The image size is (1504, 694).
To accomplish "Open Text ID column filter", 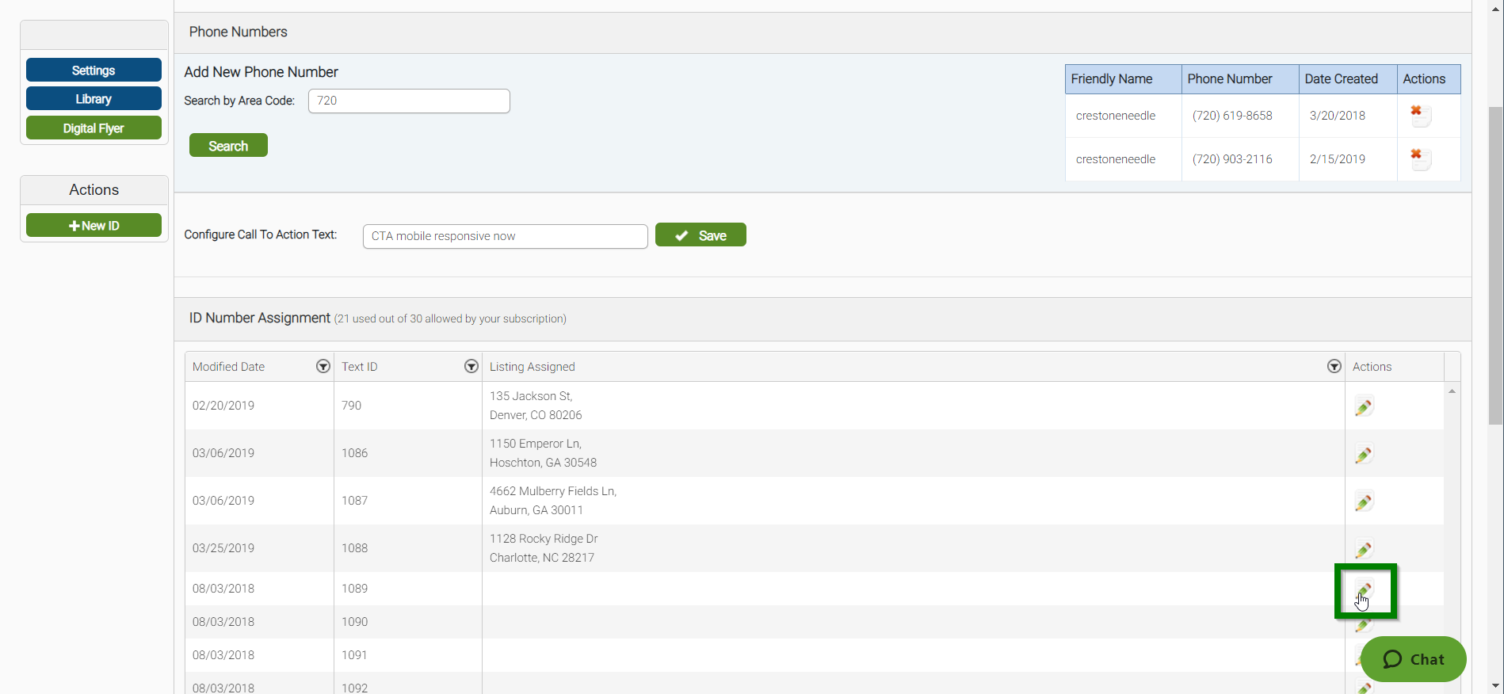I will (471, 366).
